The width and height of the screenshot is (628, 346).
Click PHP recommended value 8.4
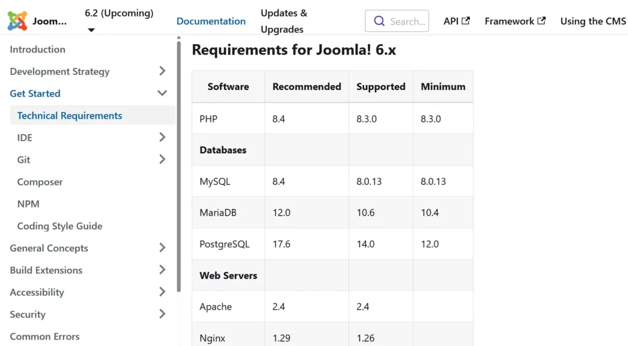279,119
